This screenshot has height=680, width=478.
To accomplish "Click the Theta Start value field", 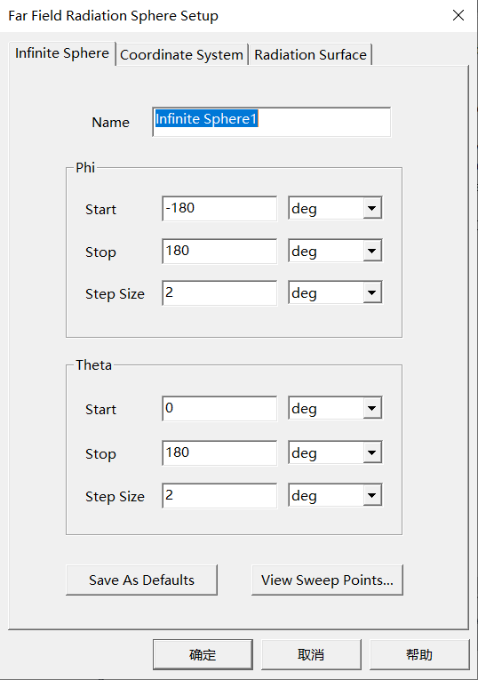I will (x=219, y=409).
